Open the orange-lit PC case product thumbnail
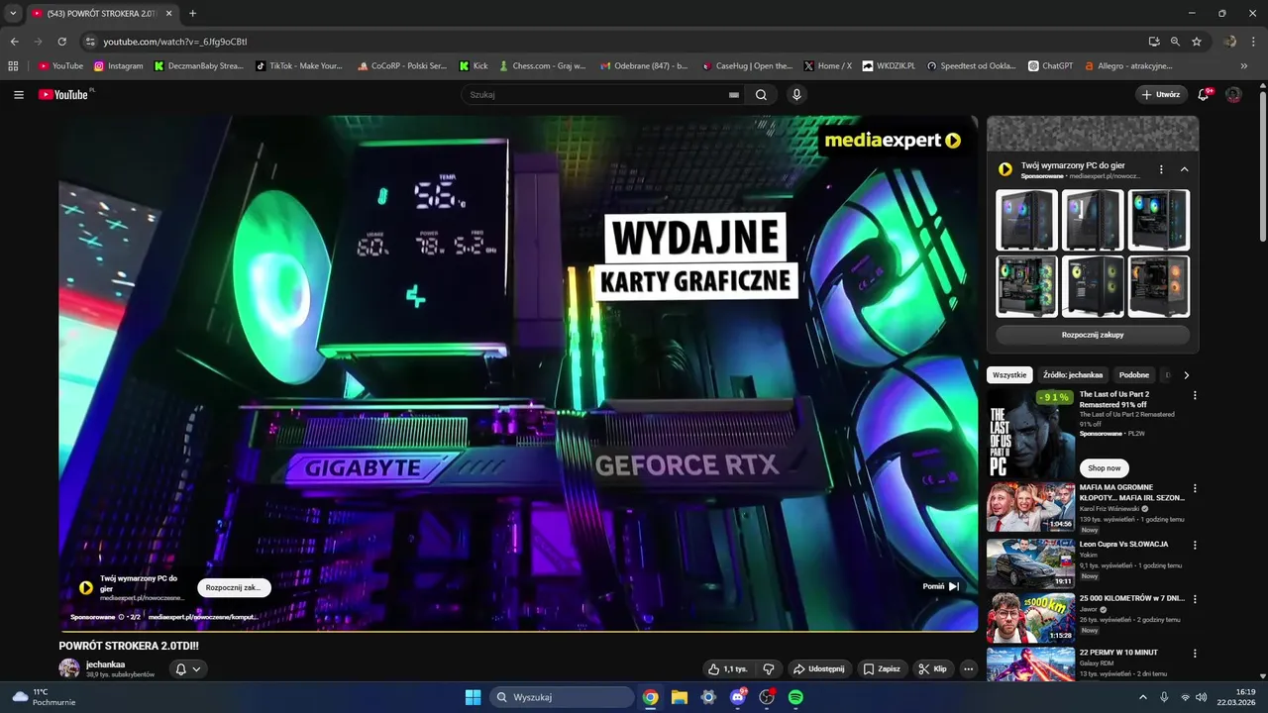Viewport: 1268px width, 713px height. tap(1159, 286)
